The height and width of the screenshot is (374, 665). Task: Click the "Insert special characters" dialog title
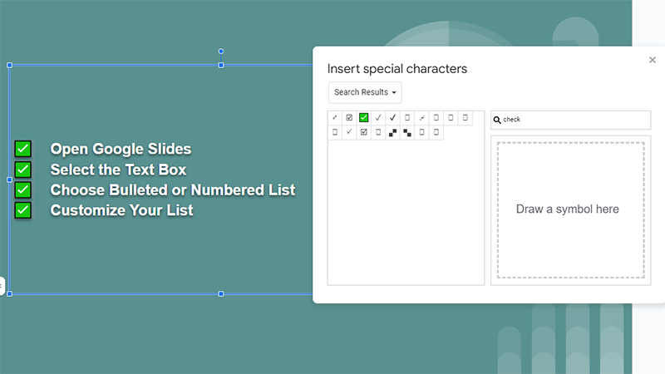pyautogui.click(x=397, y=69)
